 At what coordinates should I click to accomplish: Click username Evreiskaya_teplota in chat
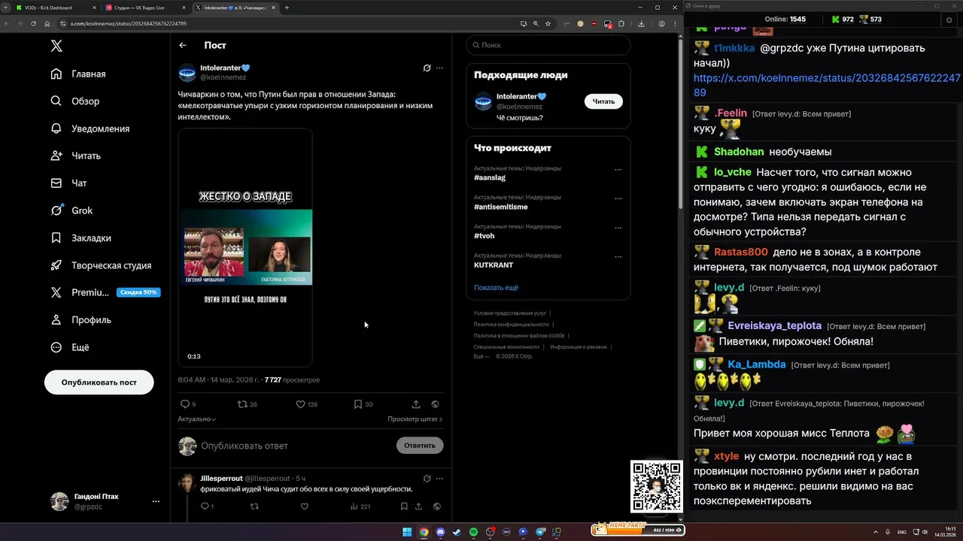pyautogui.click(x=774, y=326)
